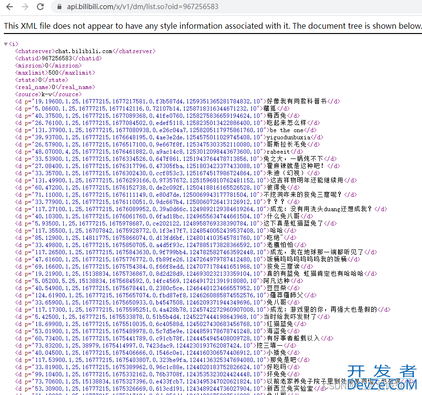Click the danmaku text '小矮兔'
The image size is (422, 395).
[x=277, y=353]
